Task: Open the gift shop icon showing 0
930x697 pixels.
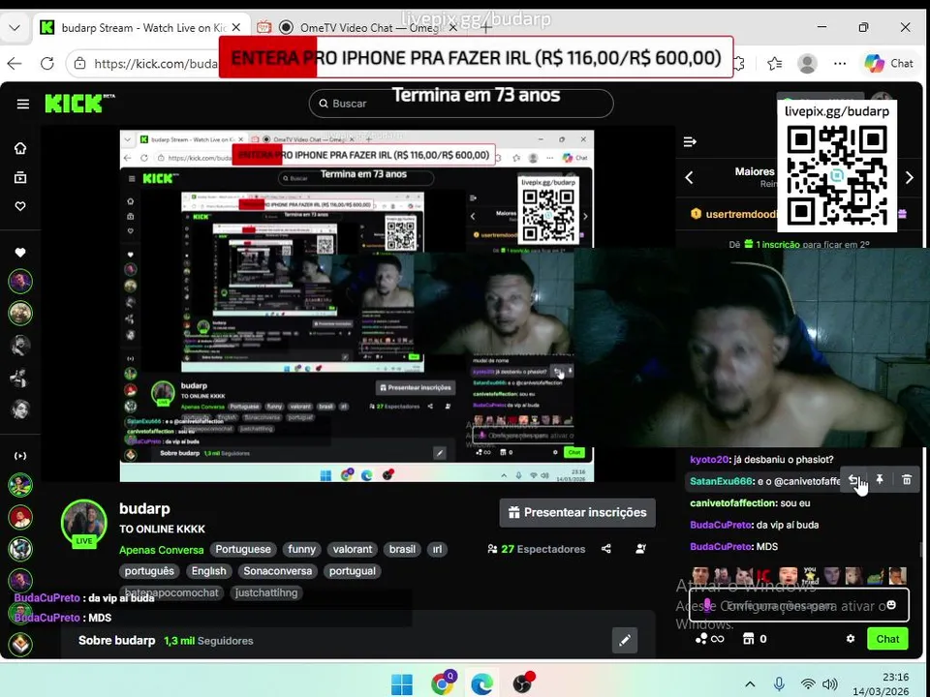Action: [755, 639]
